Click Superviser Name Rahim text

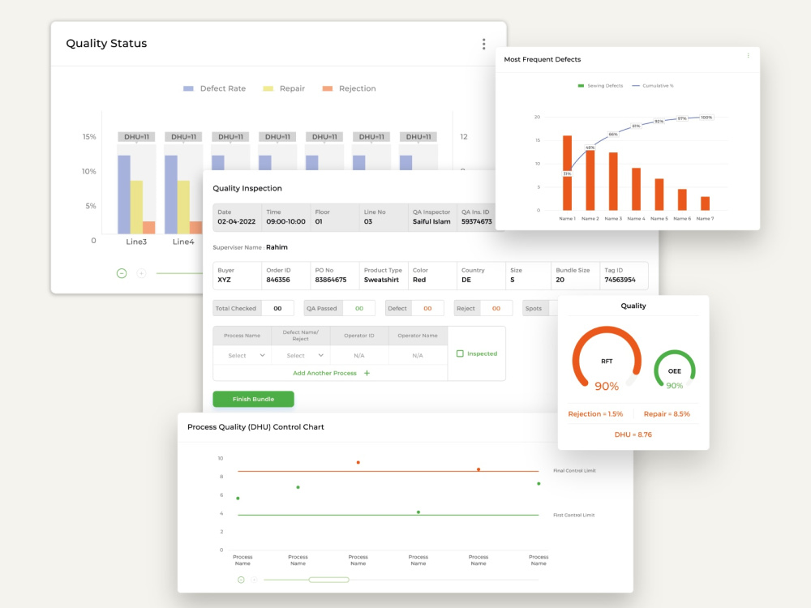pyautogui.click(x=250, y=247)
